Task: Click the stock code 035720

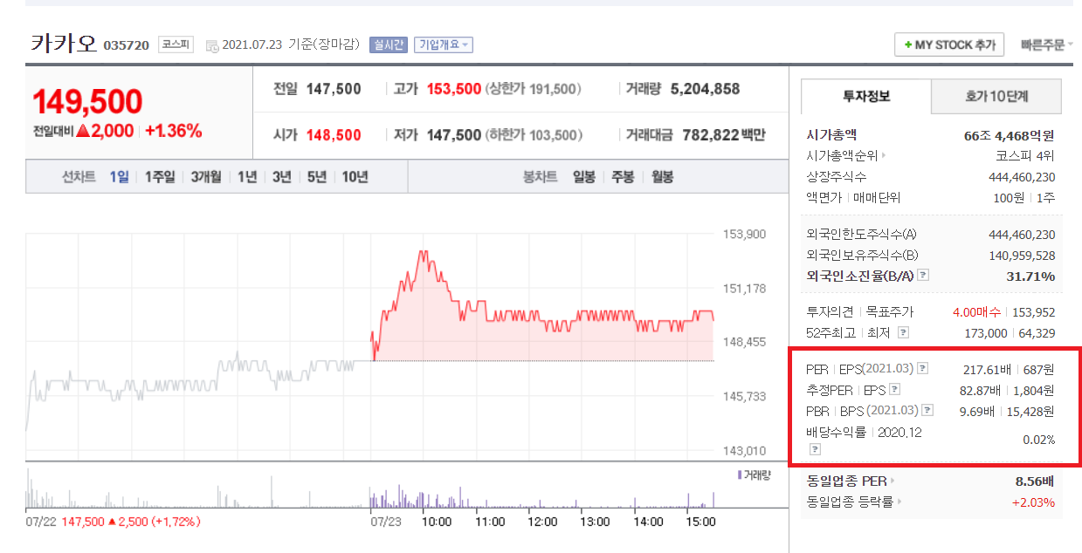Action: click(x=127, y=44)
